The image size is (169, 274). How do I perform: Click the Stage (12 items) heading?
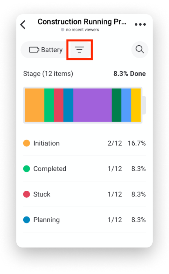tap(48, 74)
